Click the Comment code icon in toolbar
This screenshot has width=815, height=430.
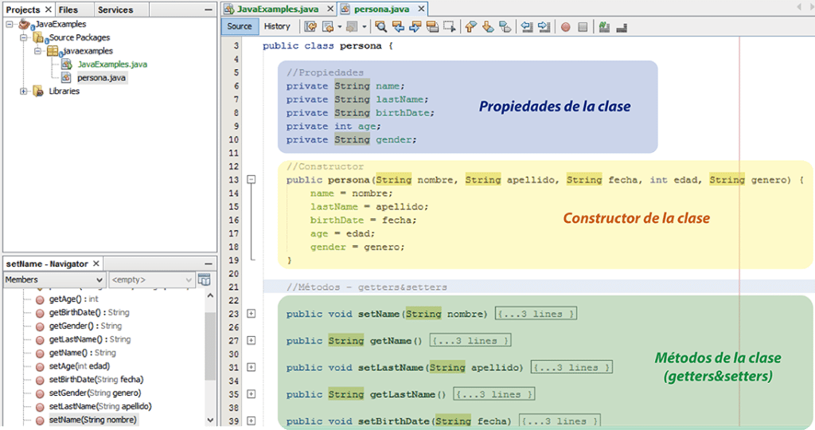click(x=604, y=27)
